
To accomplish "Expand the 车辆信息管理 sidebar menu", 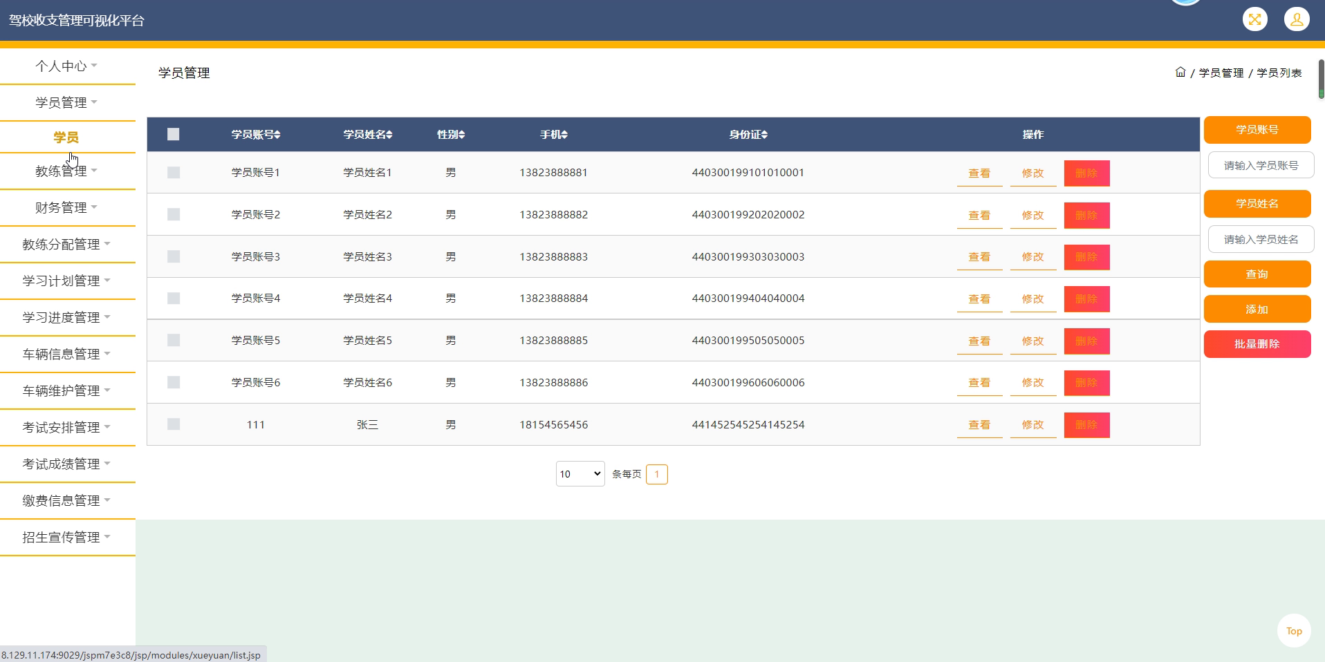I will point(67,354).
